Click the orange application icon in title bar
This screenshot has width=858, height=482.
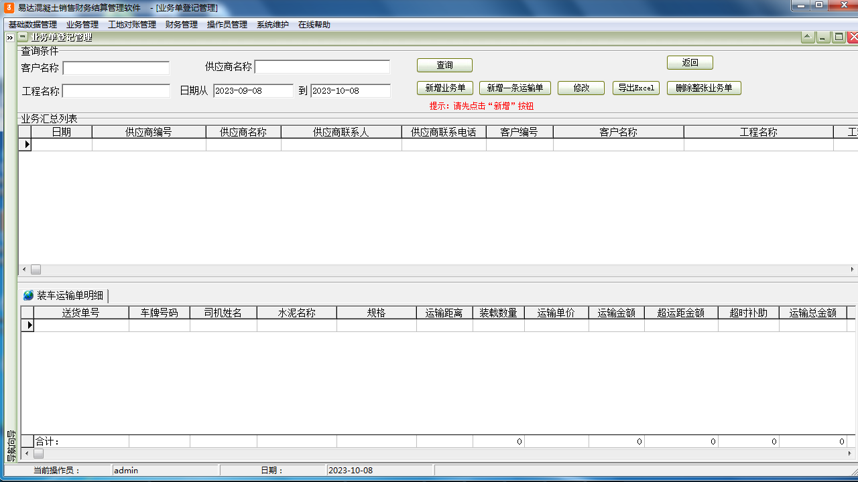click(9, 7)
